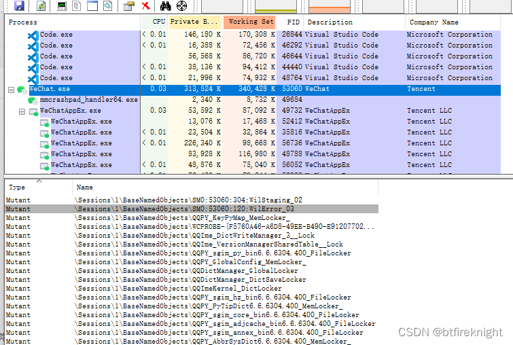Viewport: 513px width, 345px height.
Task: Click the mmcrashpad_handler64.exe process icon
Action: (33, 101)
